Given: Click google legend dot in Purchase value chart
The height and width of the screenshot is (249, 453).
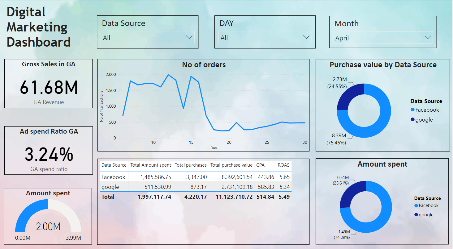Looking at the screenshot, I should [x=413, y=120].
